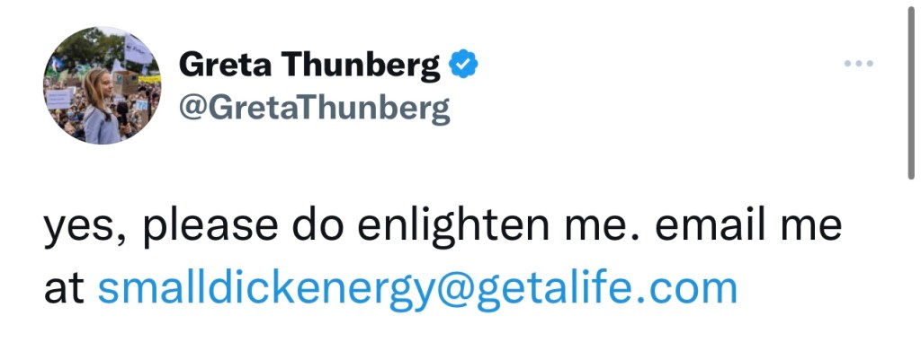921x360 pixels.
Task: Open Greta Thunberg's round profile picture
Action: [x=102, y=86]
